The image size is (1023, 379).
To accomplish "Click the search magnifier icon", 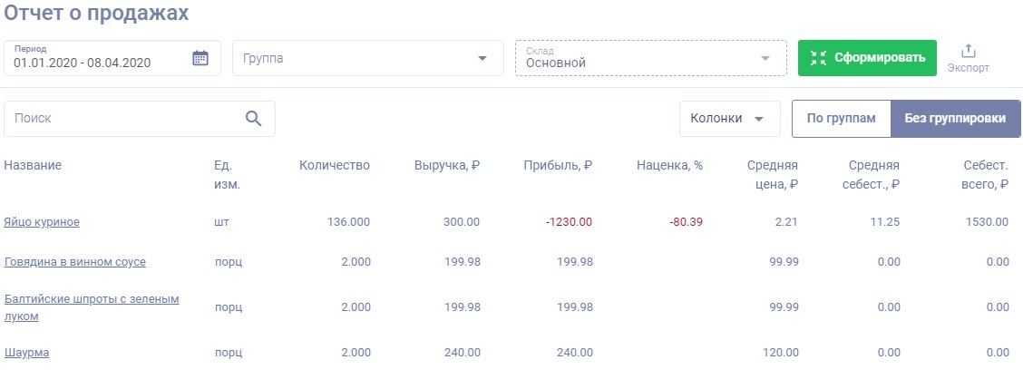I will tap(253, 118).
